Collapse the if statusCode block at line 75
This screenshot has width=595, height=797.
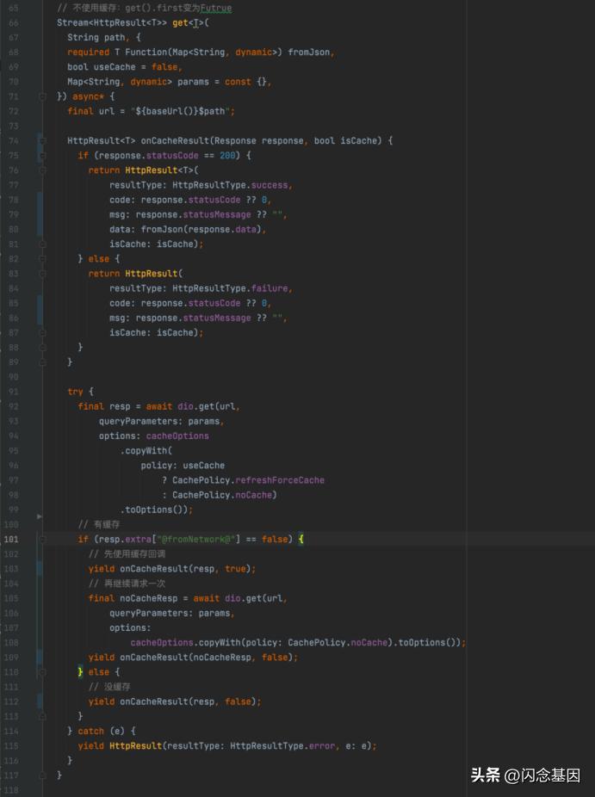[x=43, y=156]
